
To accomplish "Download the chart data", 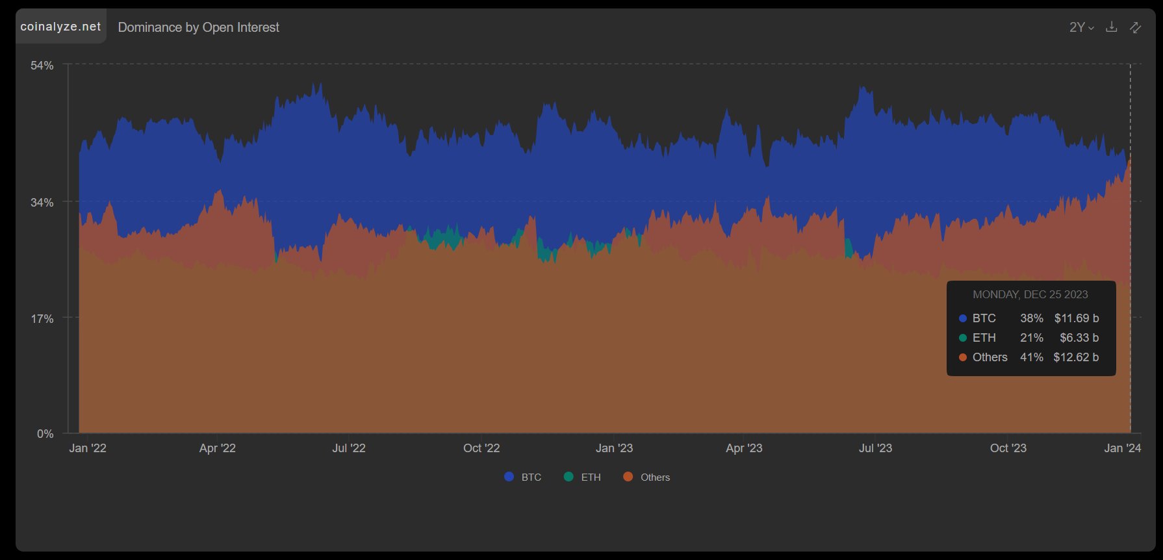I will coord(1112,27).
